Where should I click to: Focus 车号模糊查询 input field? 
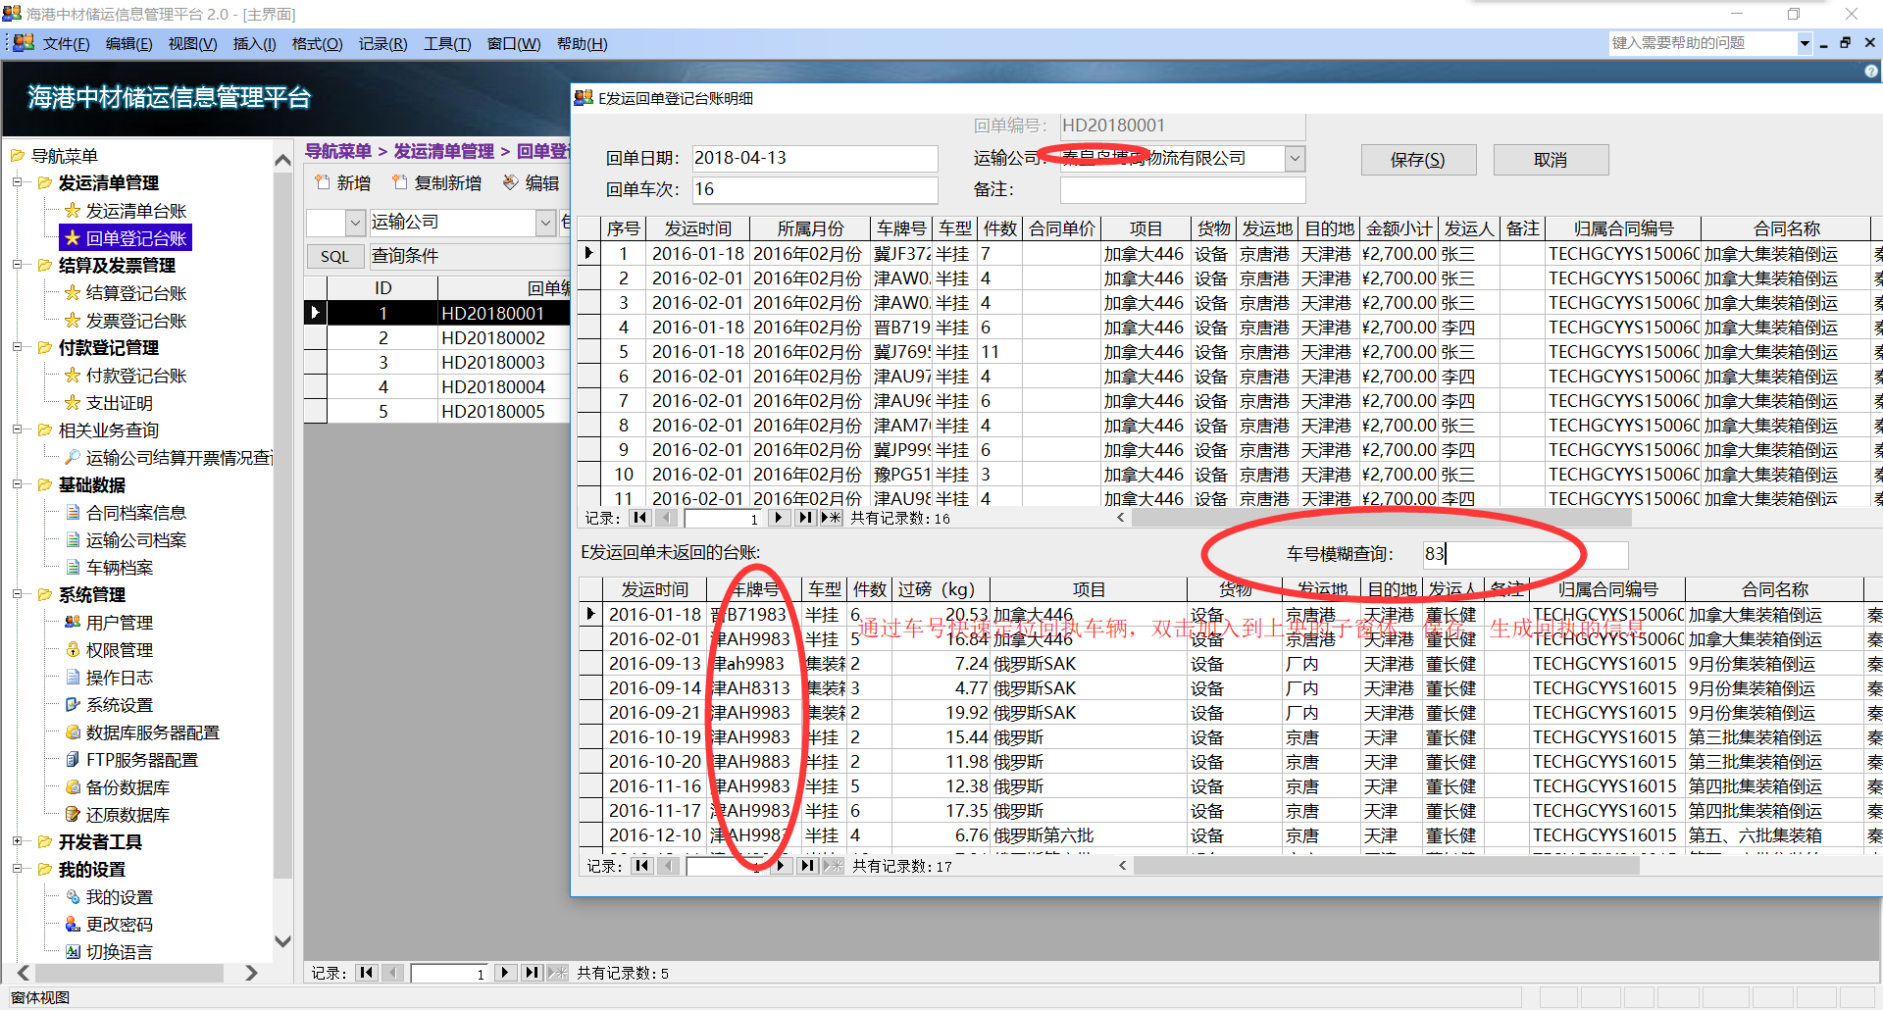pos(1525,554)
